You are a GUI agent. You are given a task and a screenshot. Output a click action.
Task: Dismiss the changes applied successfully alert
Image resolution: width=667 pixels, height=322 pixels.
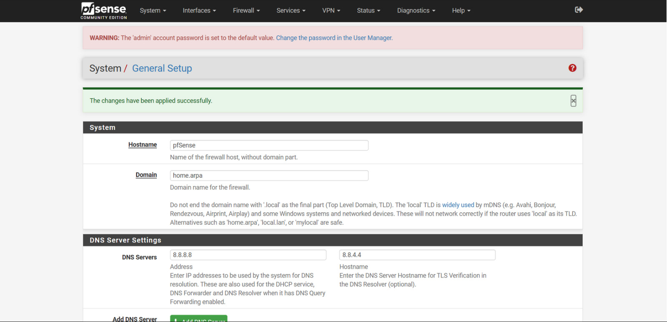pyautogui.click(x=573, y=101)
